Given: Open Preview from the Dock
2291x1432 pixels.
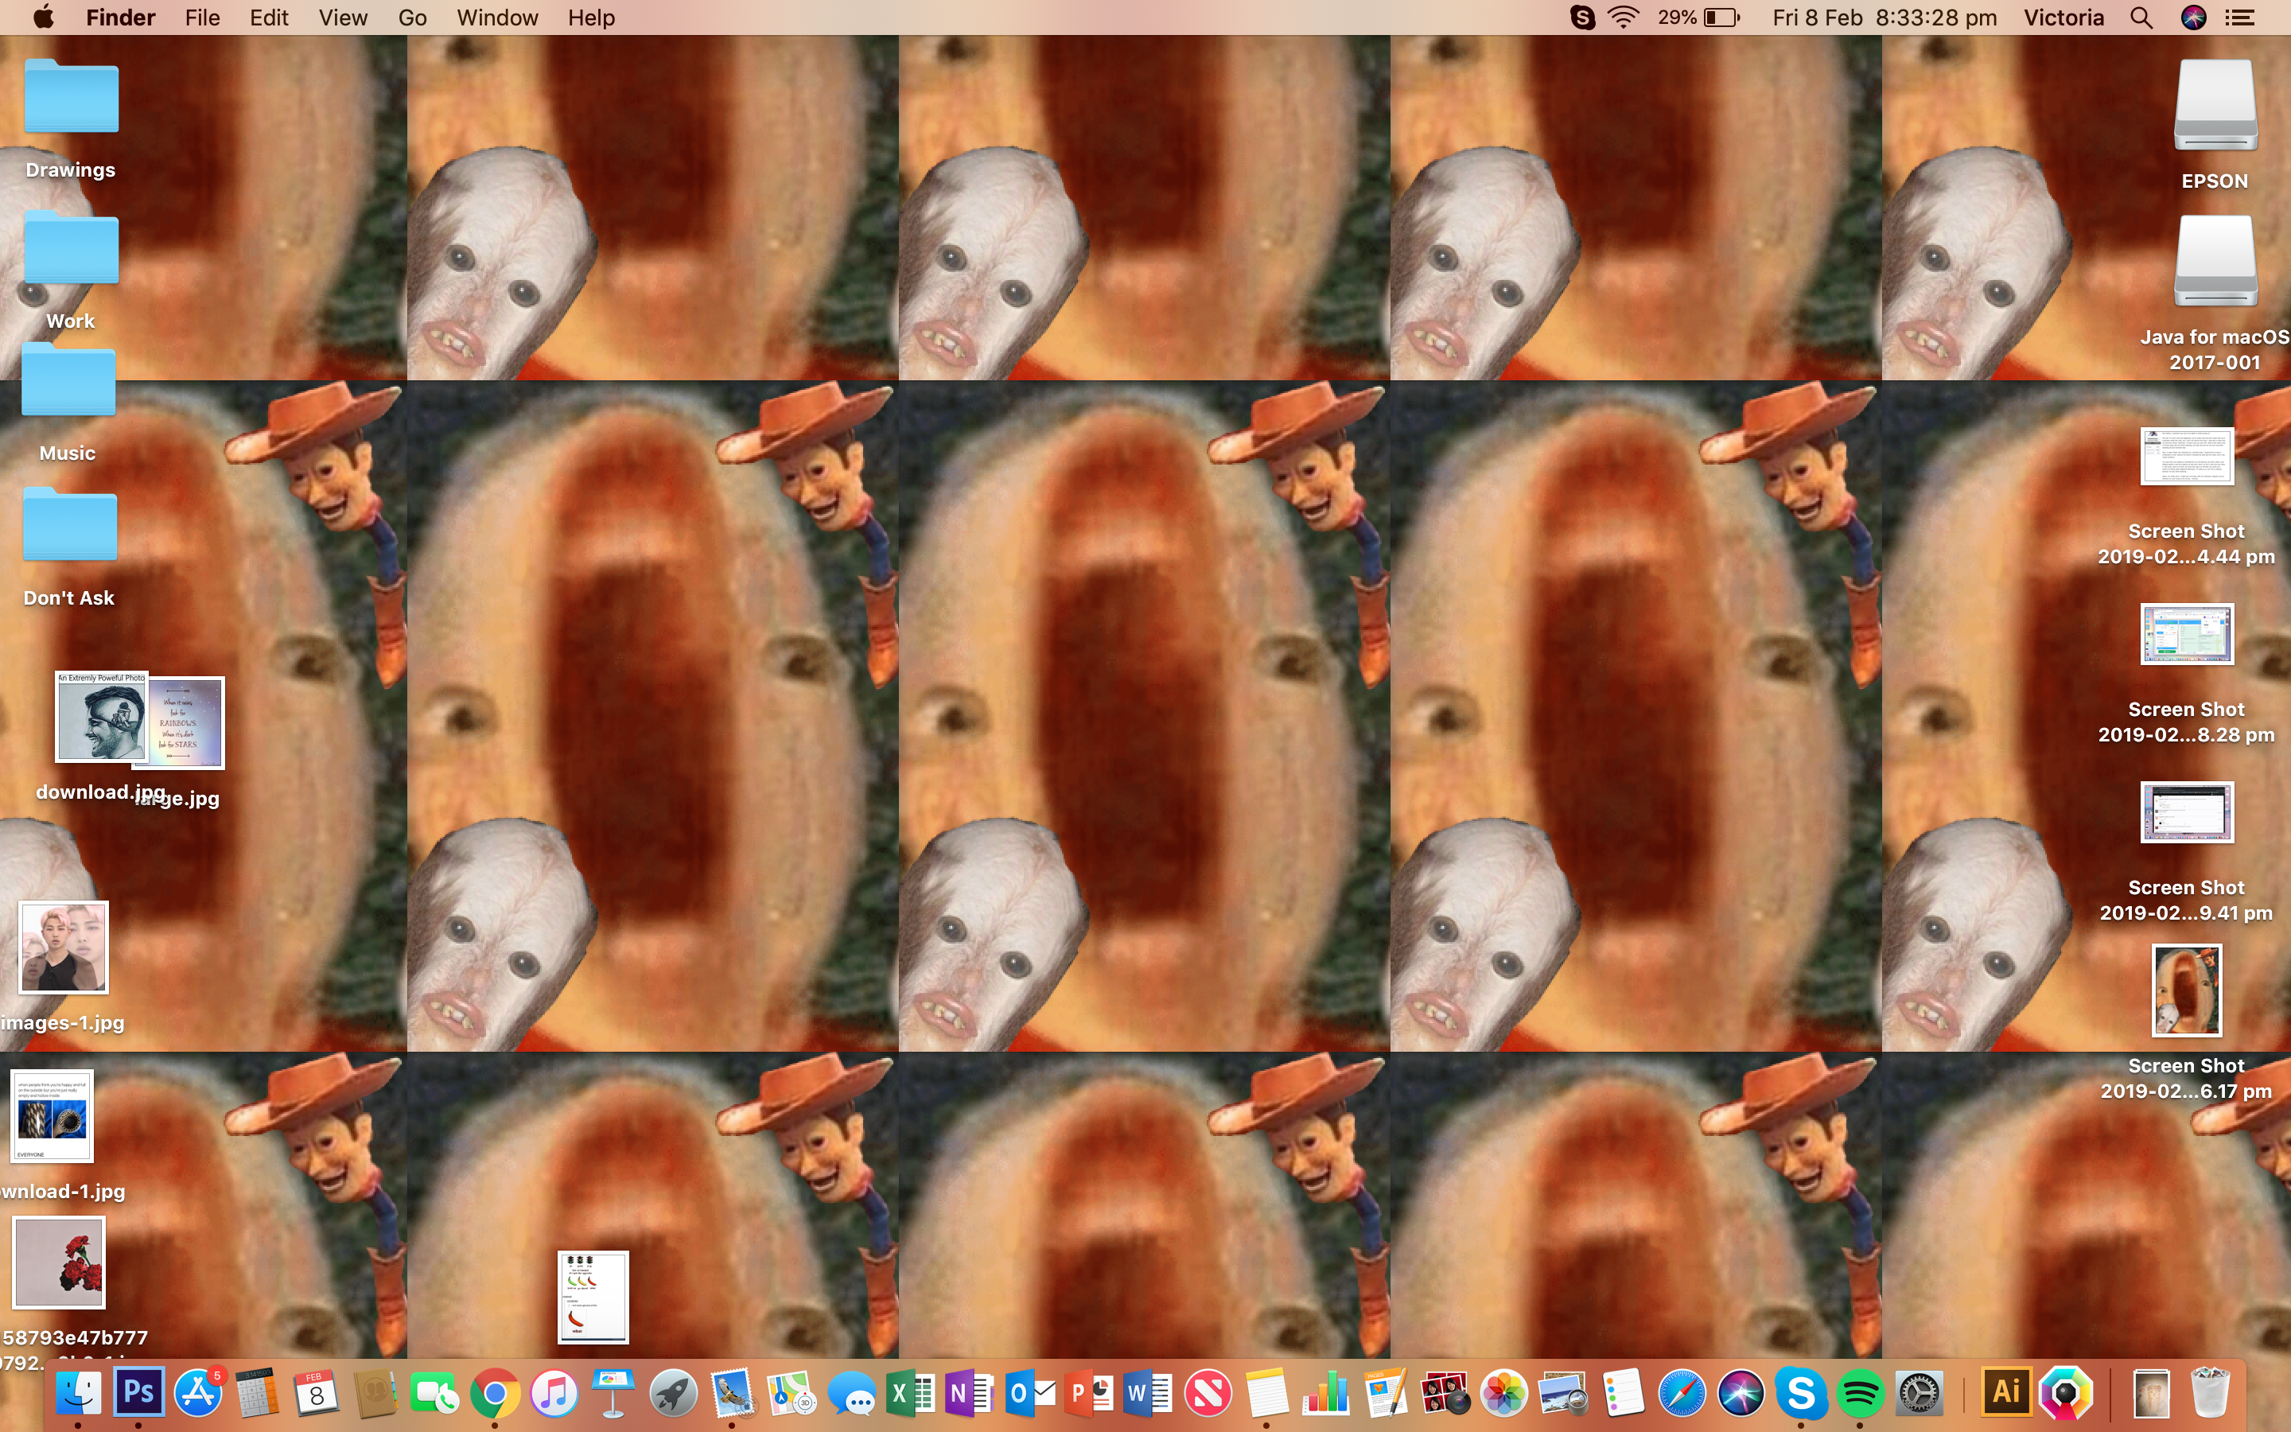Looking at the screenshot, I should pos(1564,1392).
